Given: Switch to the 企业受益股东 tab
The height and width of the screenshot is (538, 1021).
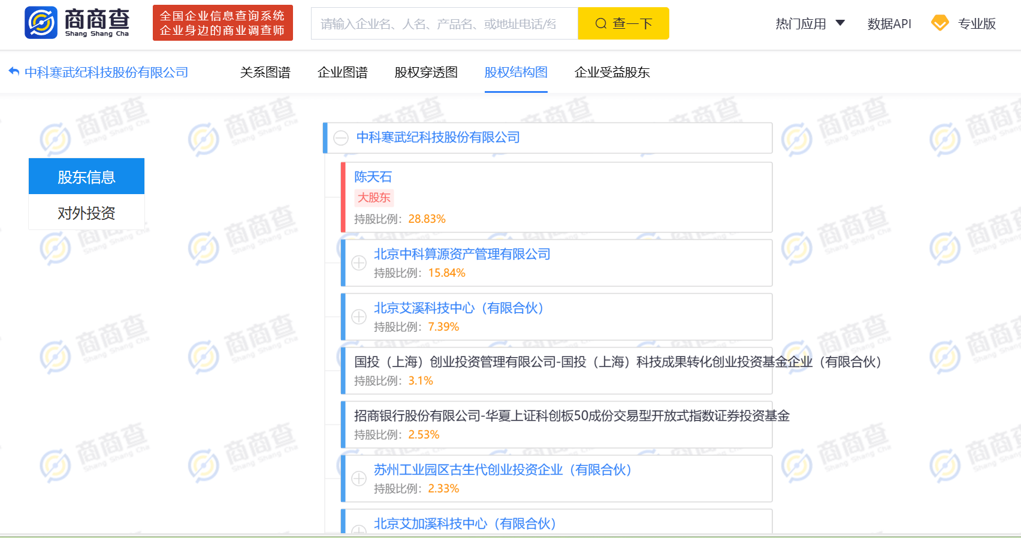Looking at the screenshot, I should (612, 72).
